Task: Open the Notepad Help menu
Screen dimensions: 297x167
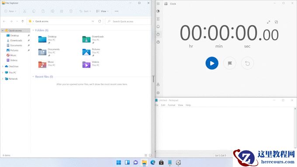Action: (x=188, y=105)
